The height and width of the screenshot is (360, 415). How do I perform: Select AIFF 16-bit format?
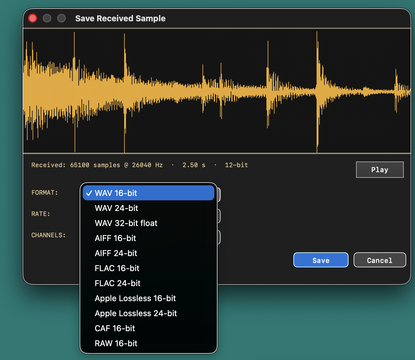tap(149, 238)
